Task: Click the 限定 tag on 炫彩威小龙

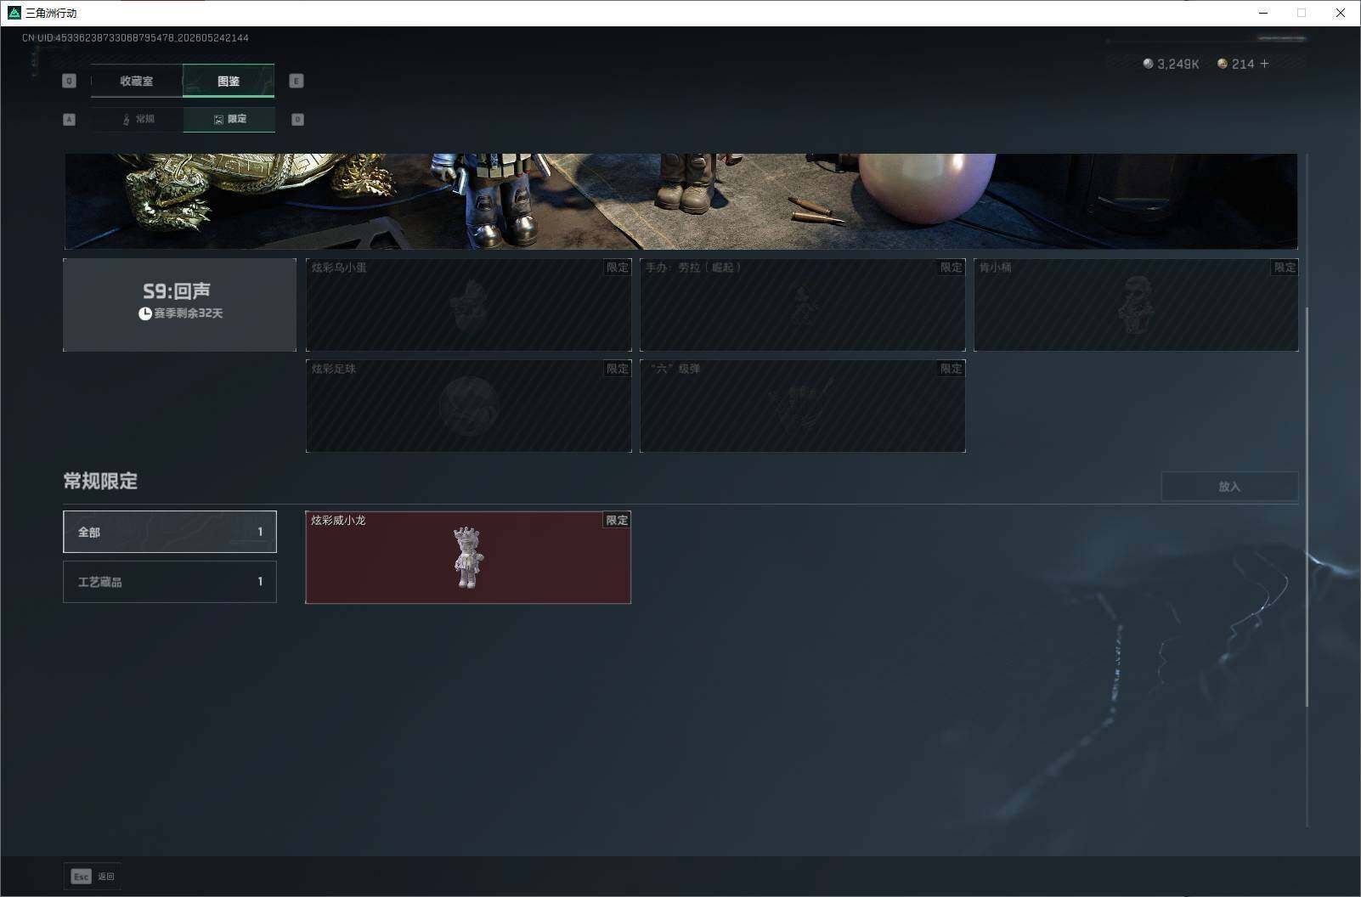Action: (x=617, y=520)
